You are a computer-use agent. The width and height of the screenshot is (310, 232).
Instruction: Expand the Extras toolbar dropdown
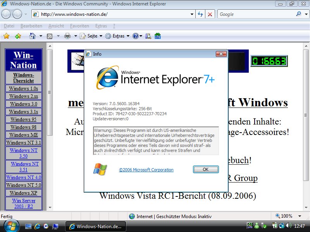tap(127, 36)
